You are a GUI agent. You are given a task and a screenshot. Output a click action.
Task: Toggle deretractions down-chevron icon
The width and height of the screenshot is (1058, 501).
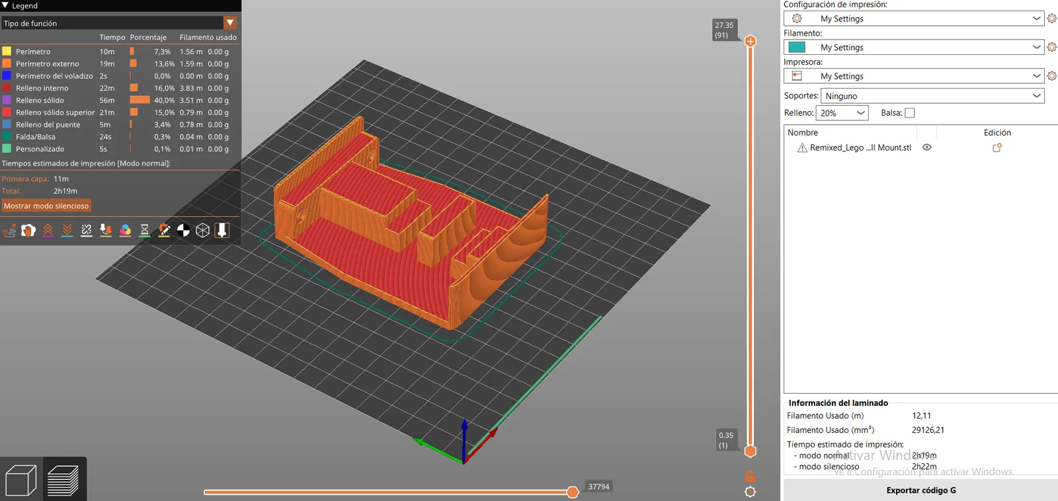tap(67, 230)
